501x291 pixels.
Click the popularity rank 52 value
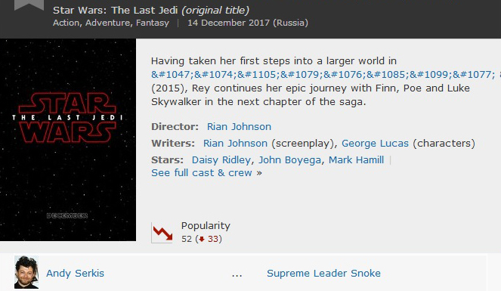pyautogui.click(x=187, y=240)
